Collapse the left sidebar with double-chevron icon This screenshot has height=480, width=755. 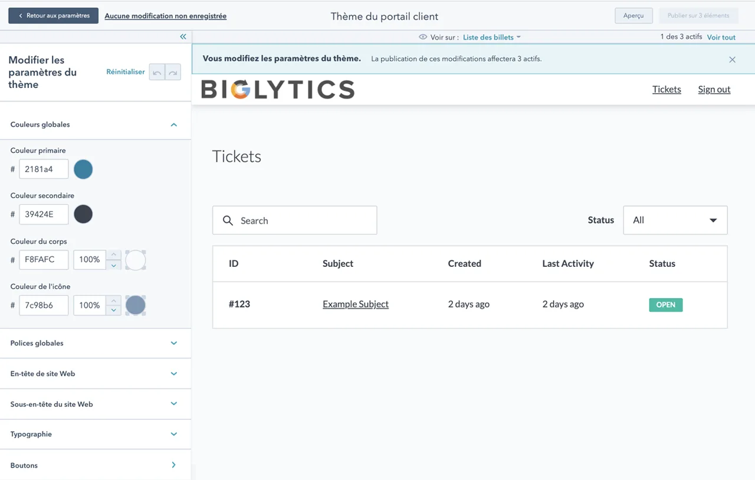pos(183,37)
